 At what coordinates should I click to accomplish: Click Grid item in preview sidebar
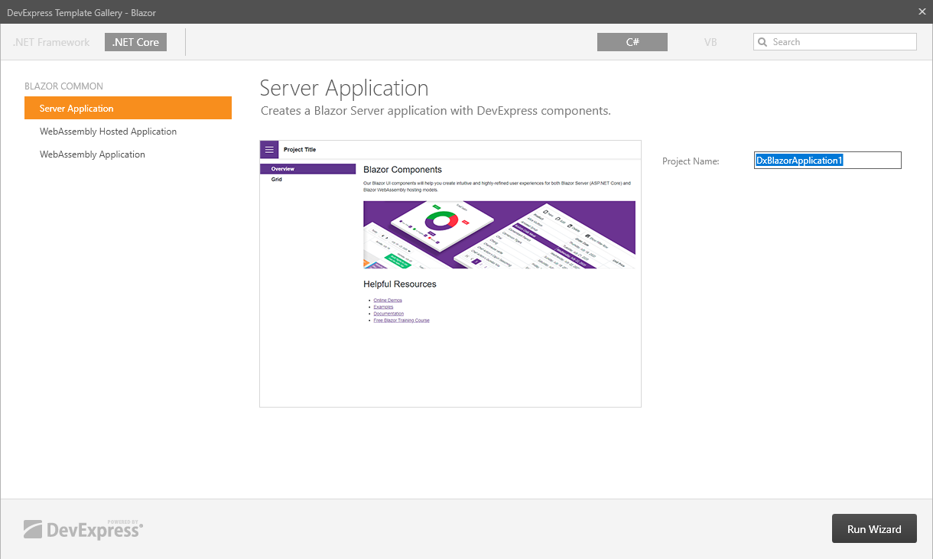click(x=277, y=180)
